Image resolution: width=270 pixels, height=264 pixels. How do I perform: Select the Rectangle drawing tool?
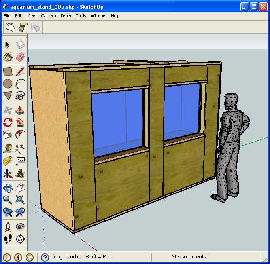coord(8,72)
